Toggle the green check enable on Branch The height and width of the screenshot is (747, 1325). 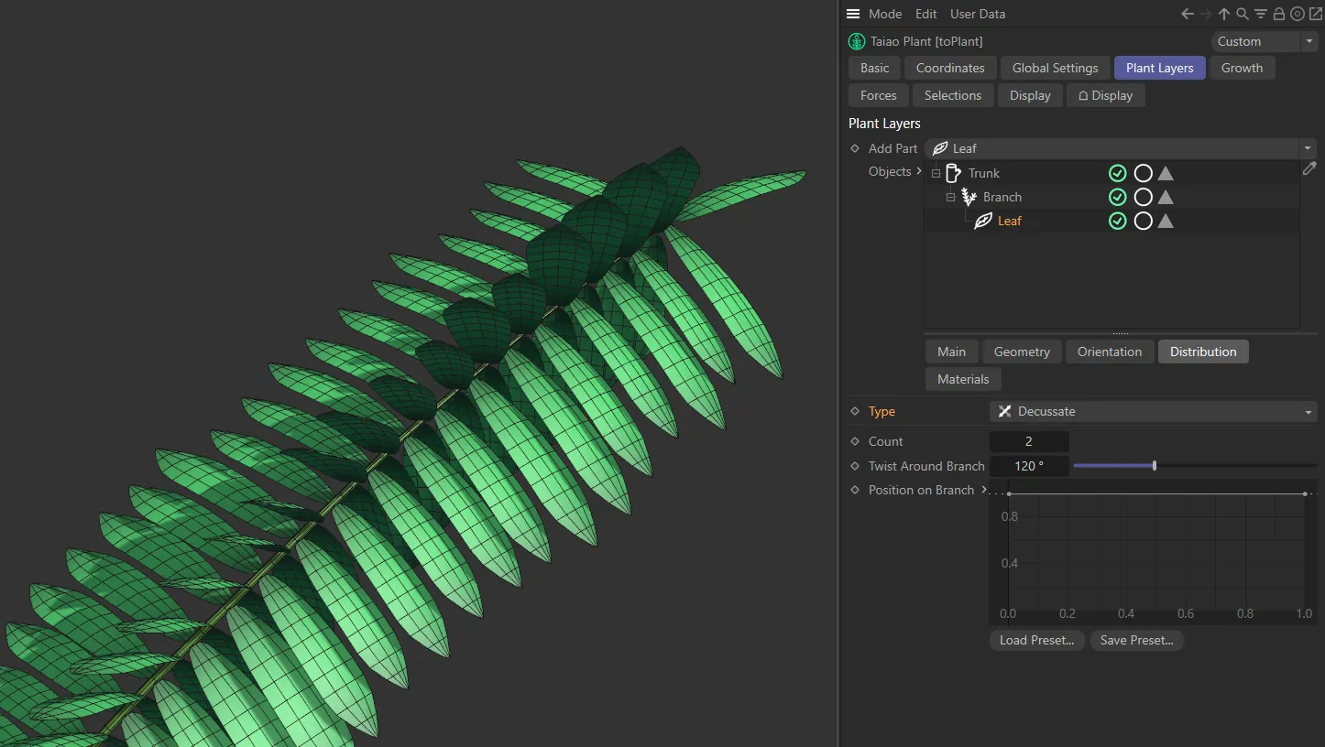point(1117,197)
